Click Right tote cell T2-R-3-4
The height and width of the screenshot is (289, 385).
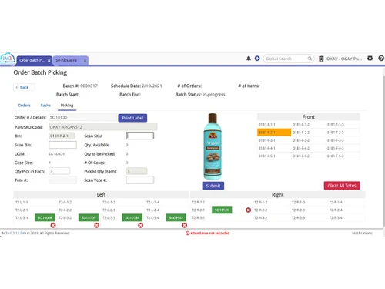click(x=336, y=218)
